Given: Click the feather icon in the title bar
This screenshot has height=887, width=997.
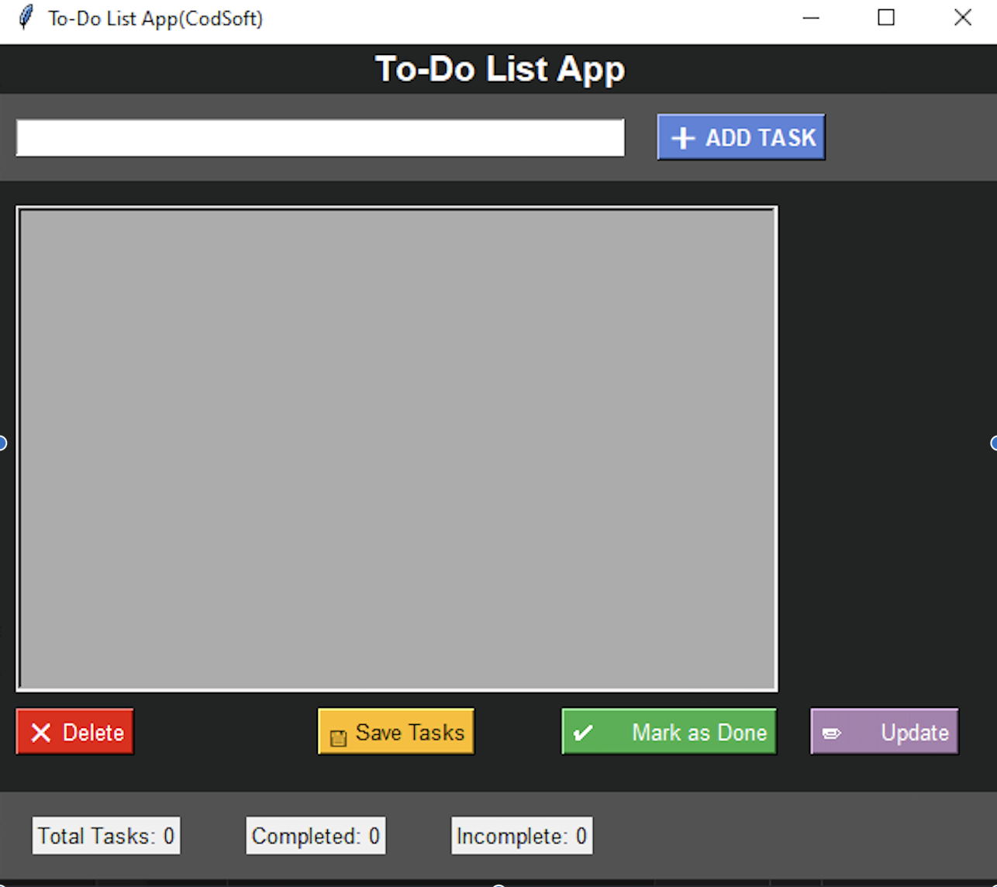Looking at the screenshot, I should (26, 18).
